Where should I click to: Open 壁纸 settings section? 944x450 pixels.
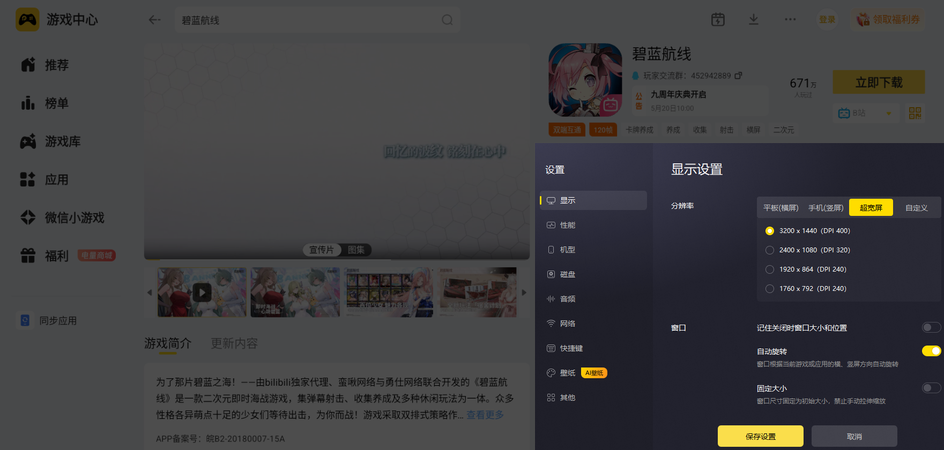coord(593,373)
